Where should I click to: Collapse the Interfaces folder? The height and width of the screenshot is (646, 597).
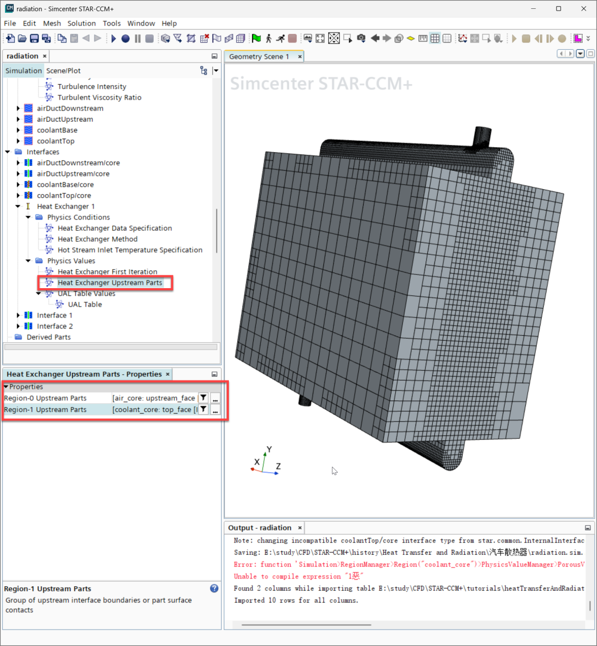(7, 152)
